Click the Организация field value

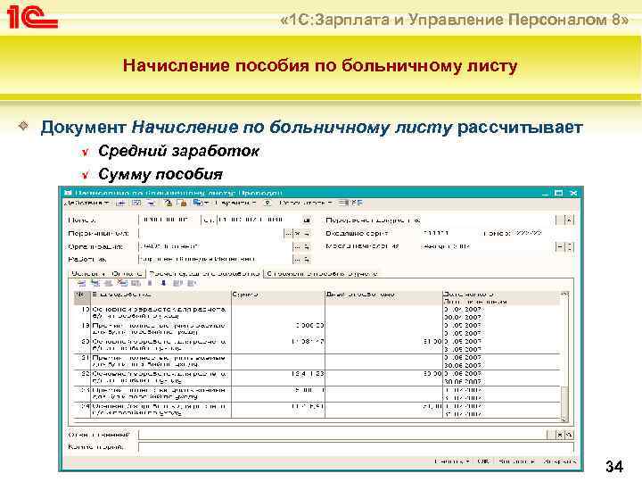coord(216,246)
